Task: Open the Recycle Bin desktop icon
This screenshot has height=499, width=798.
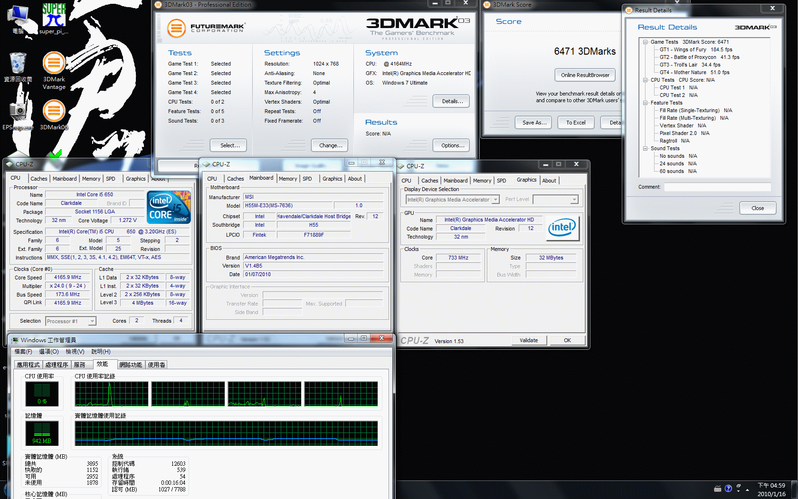Action: [18, 67]
